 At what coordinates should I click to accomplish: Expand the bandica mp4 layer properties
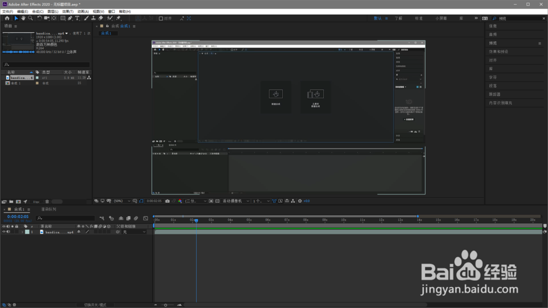click(22, 232)
